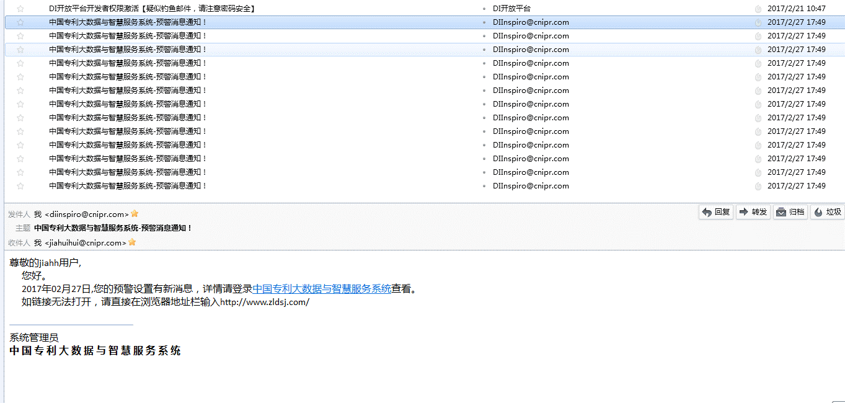Click the star beside the recipient jiahuihui@cnipr.com
The image size is (845, 403).
pos(132,242)
